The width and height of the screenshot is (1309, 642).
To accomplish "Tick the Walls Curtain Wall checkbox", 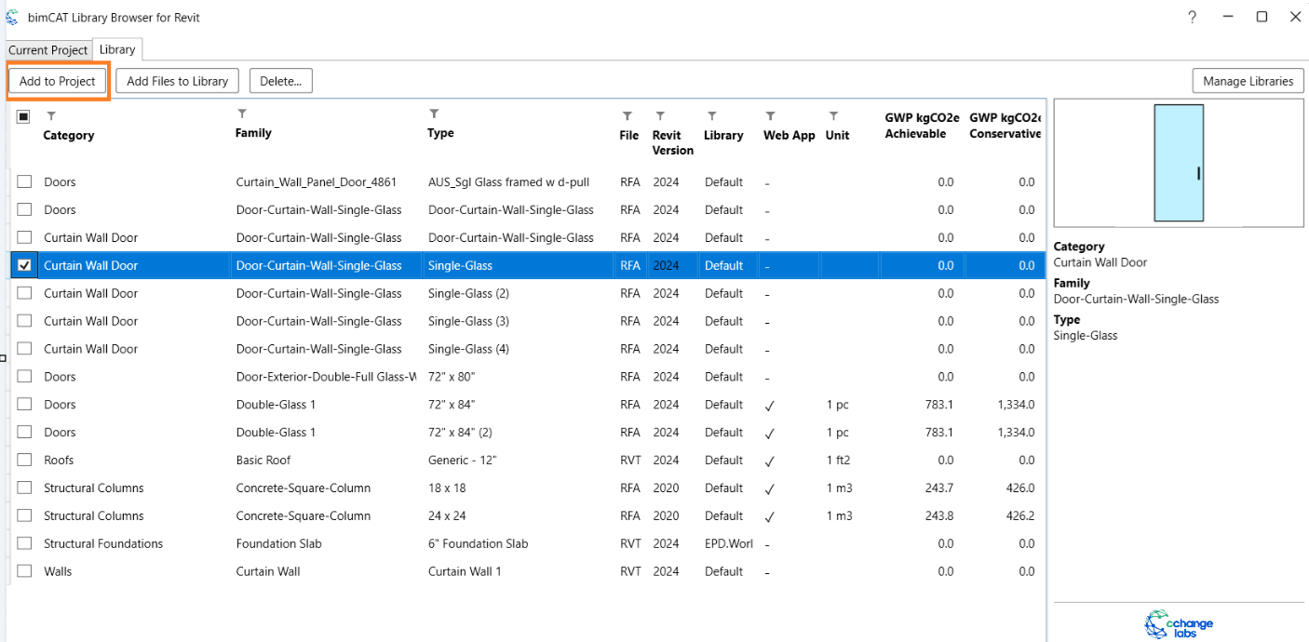I will coord(25,571).
